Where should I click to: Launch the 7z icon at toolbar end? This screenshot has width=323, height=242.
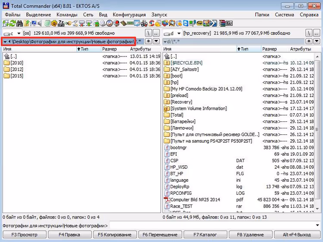click(x=229, y=23)
